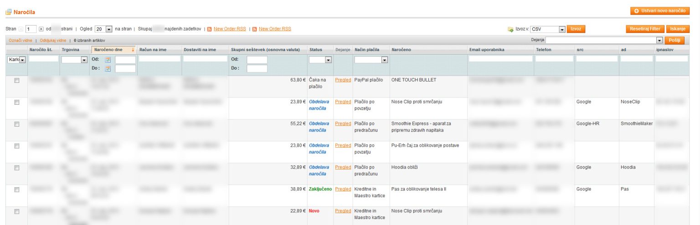Click the src filter input field
The image size is (700, 225).
point(597,59)
